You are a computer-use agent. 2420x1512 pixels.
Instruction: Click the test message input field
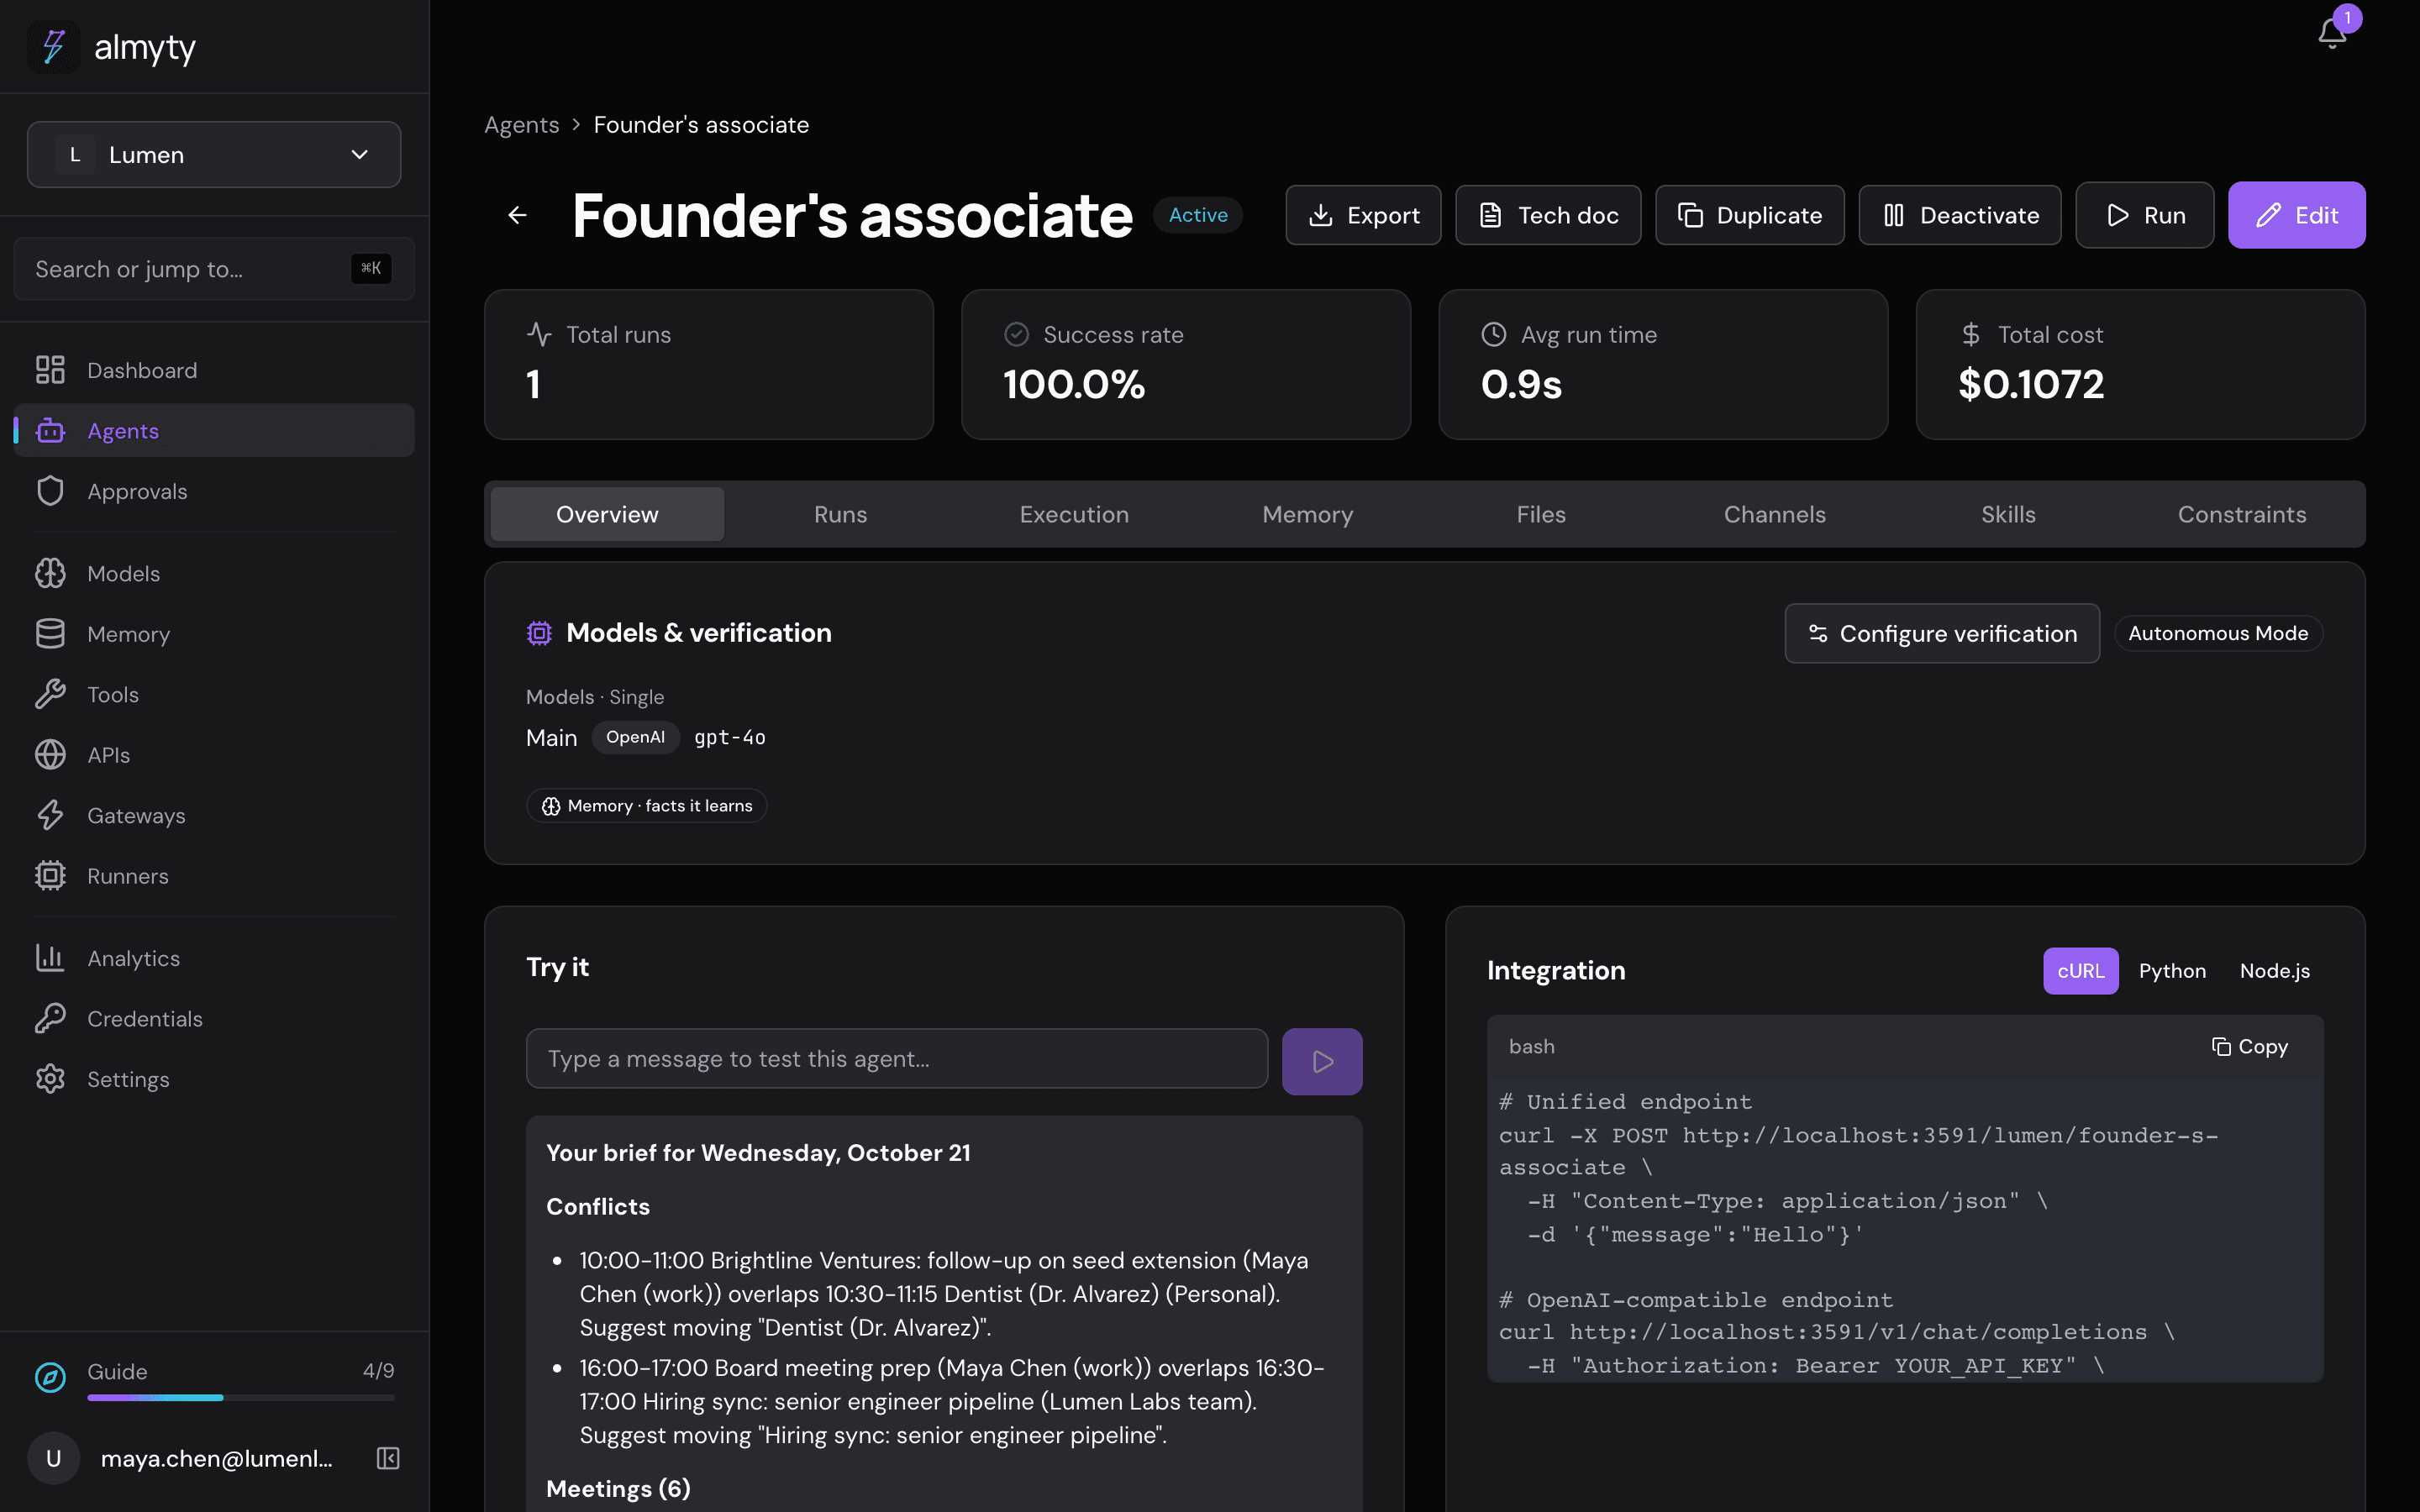[x=897, y=1058]
